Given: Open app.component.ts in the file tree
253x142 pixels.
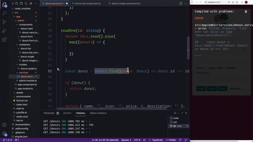Looking at the screenshot, I should [27, 84].
